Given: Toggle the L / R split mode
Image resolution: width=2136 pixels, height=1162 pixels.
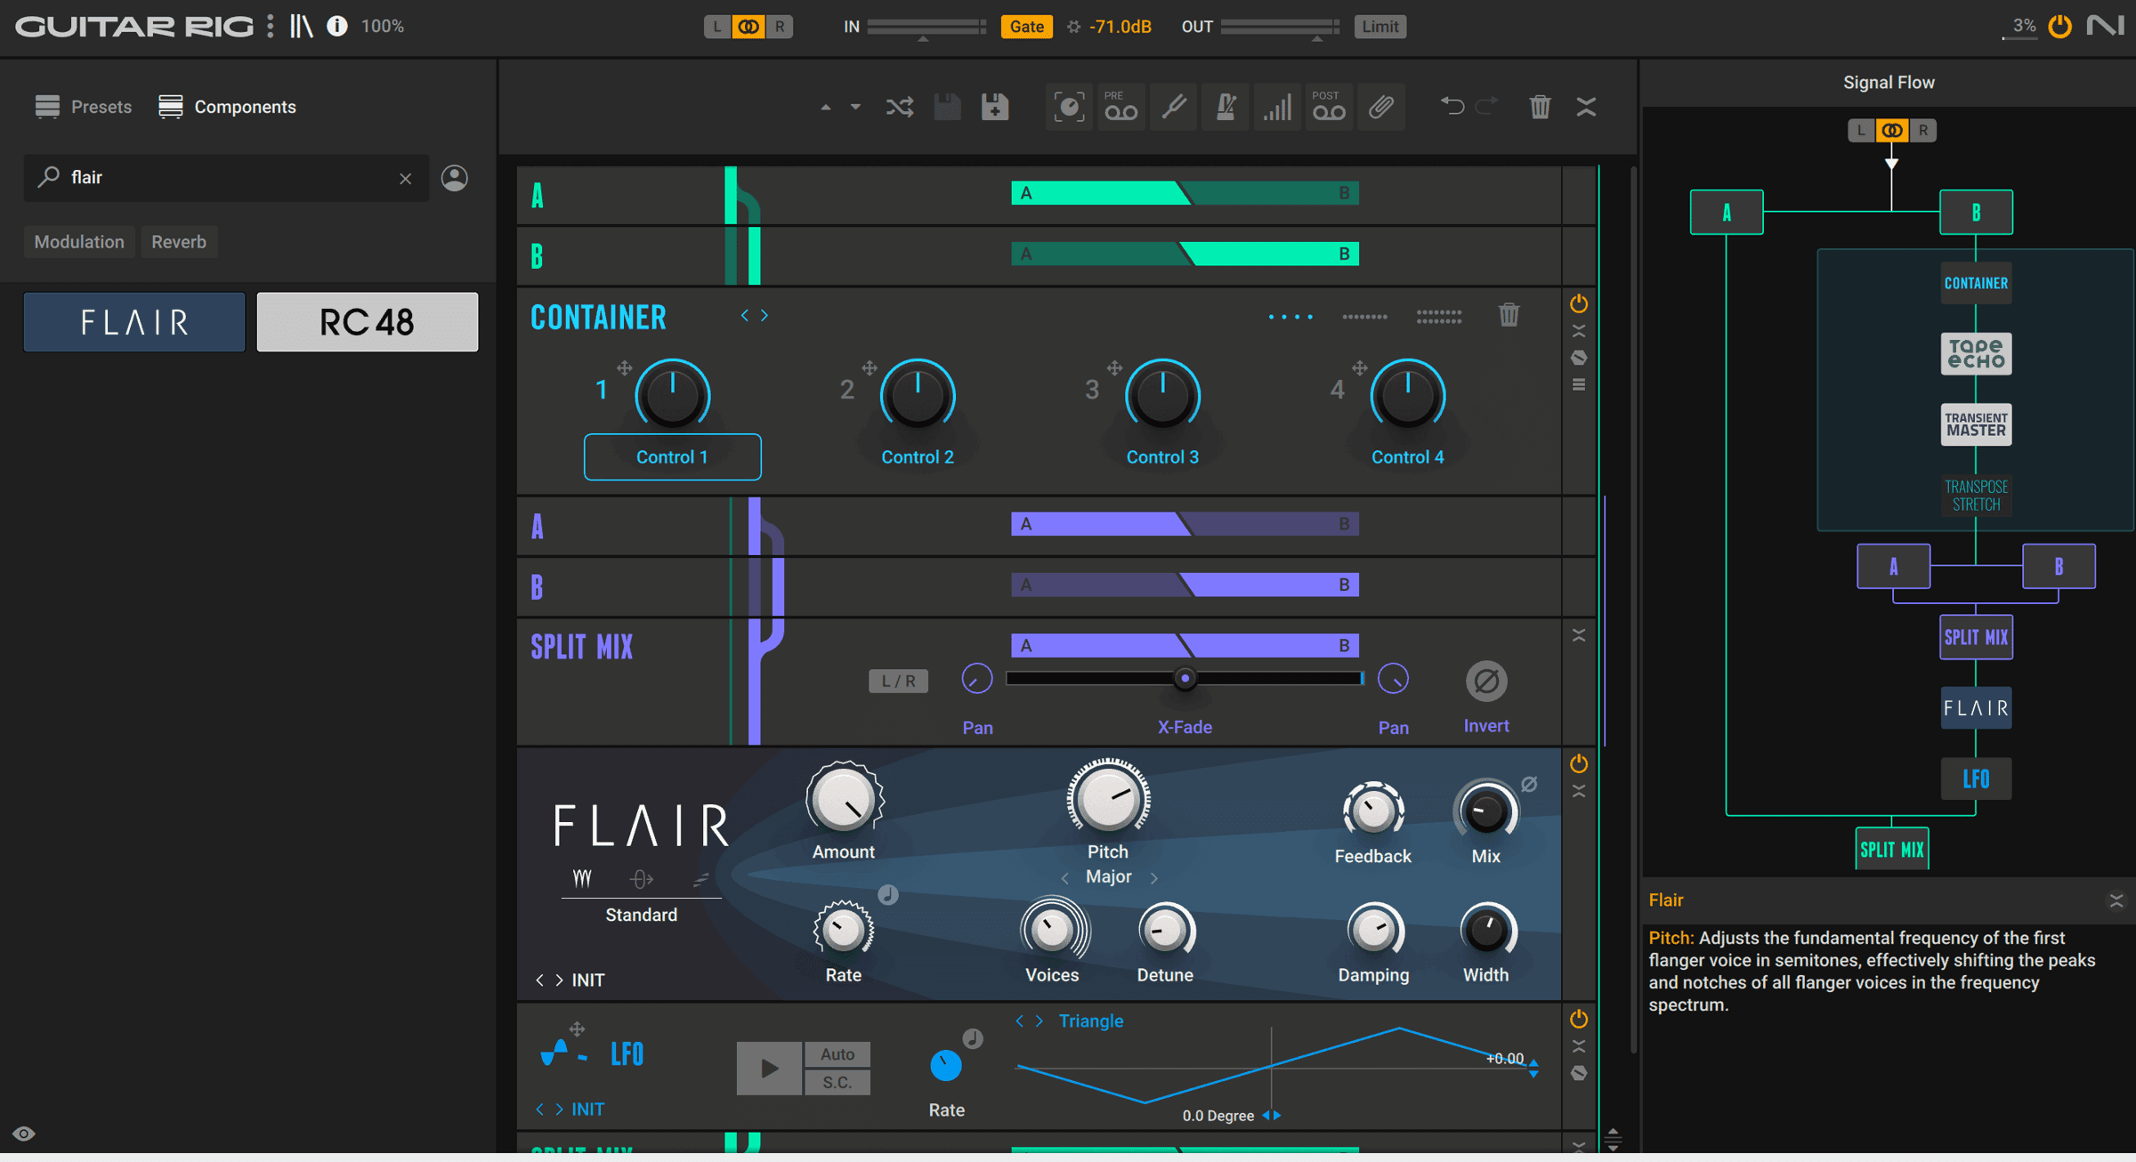Looking at the screenshot, I should (898, 682).
